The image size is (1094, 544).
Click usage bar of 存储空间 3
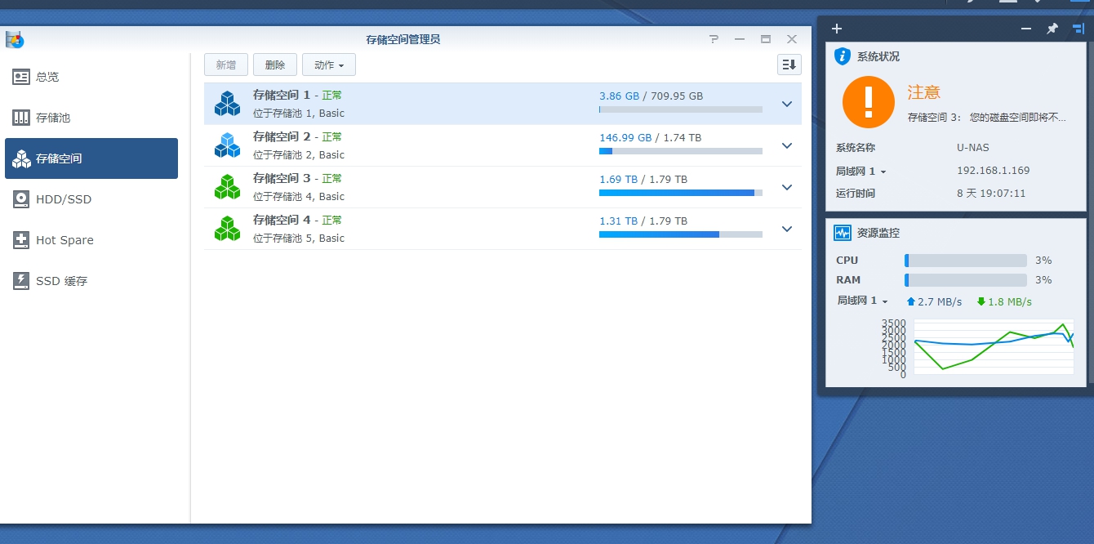[681, 193]
